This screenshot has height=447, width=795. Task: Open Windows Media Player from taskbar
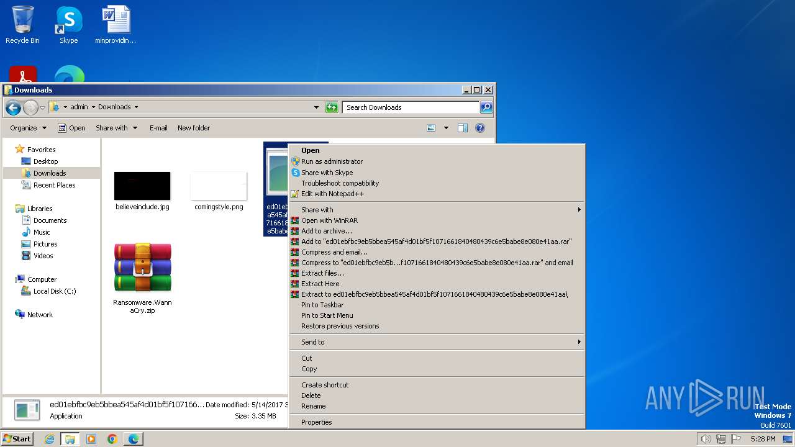[x=91, y=439]
